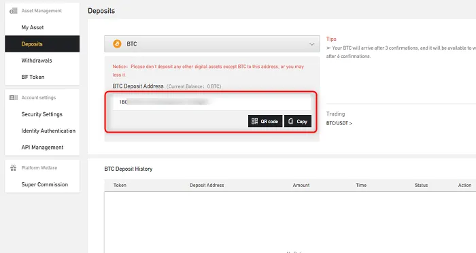Viewport: 476px width, 253px height.
Task: Click the Asset Management header icon
Action: point(13,11)
